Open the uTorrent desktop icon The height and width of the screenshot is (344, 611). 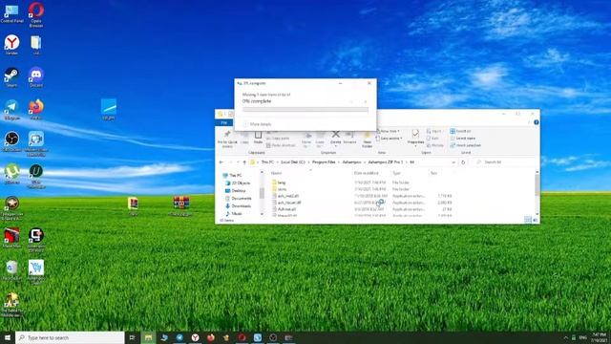pyautogui.click(x=11, y=174)
